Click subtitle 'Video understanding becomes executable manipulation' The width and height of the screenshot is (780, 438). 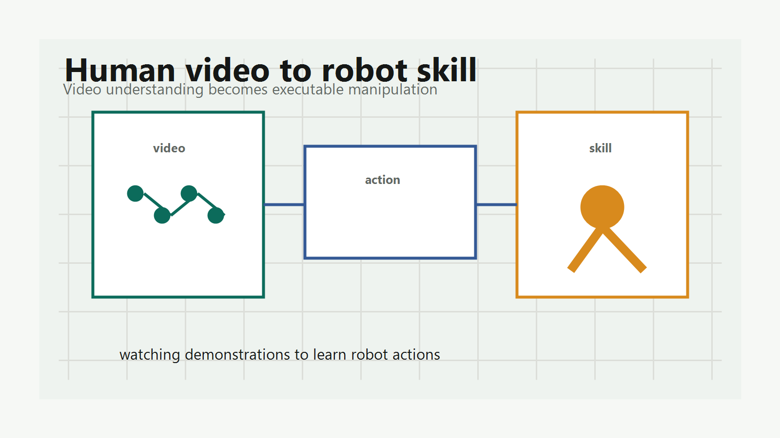250,90
